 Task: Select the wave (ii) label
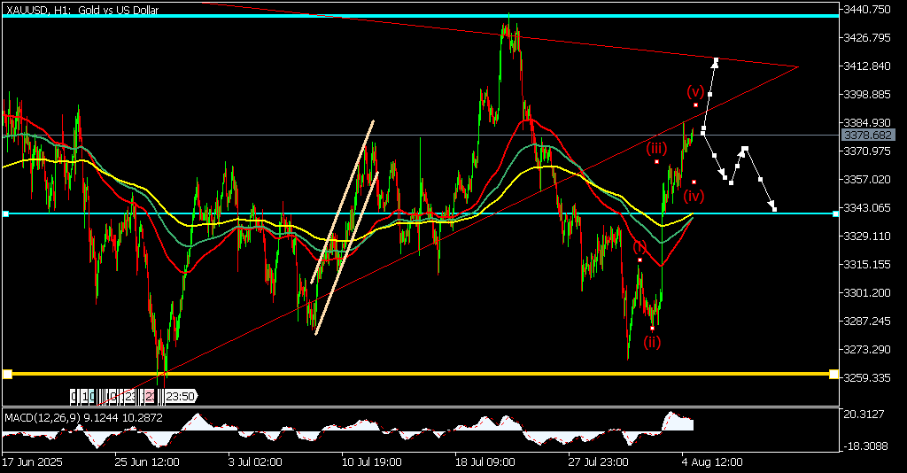coord(652,342)
